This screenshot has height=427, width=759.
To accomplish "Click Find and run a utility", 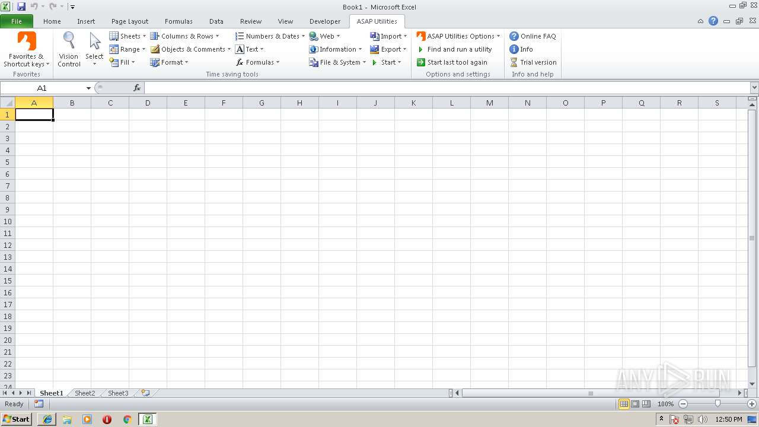I will tap(454, 49).
